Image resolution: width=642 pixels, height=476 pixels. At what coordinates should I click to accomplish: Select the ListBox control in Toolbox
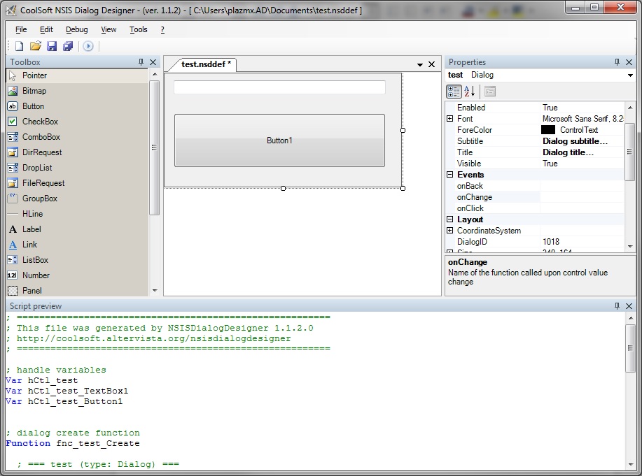click(78, 260)
